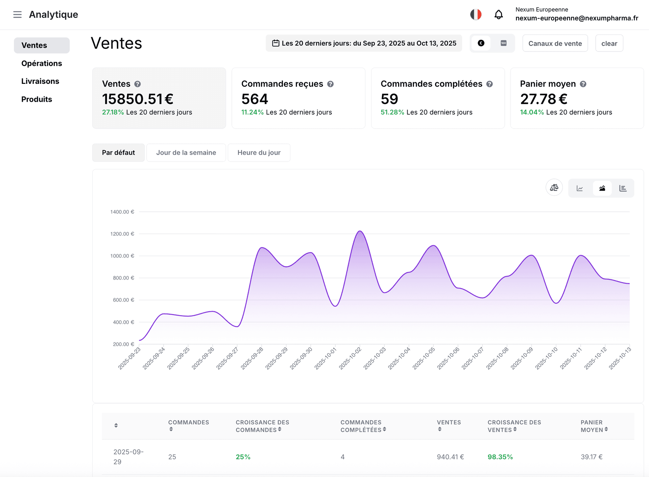Click help icon beside Commandes reçues
The width and height of the screenshot is (649, 477).
tap(330, 84)
